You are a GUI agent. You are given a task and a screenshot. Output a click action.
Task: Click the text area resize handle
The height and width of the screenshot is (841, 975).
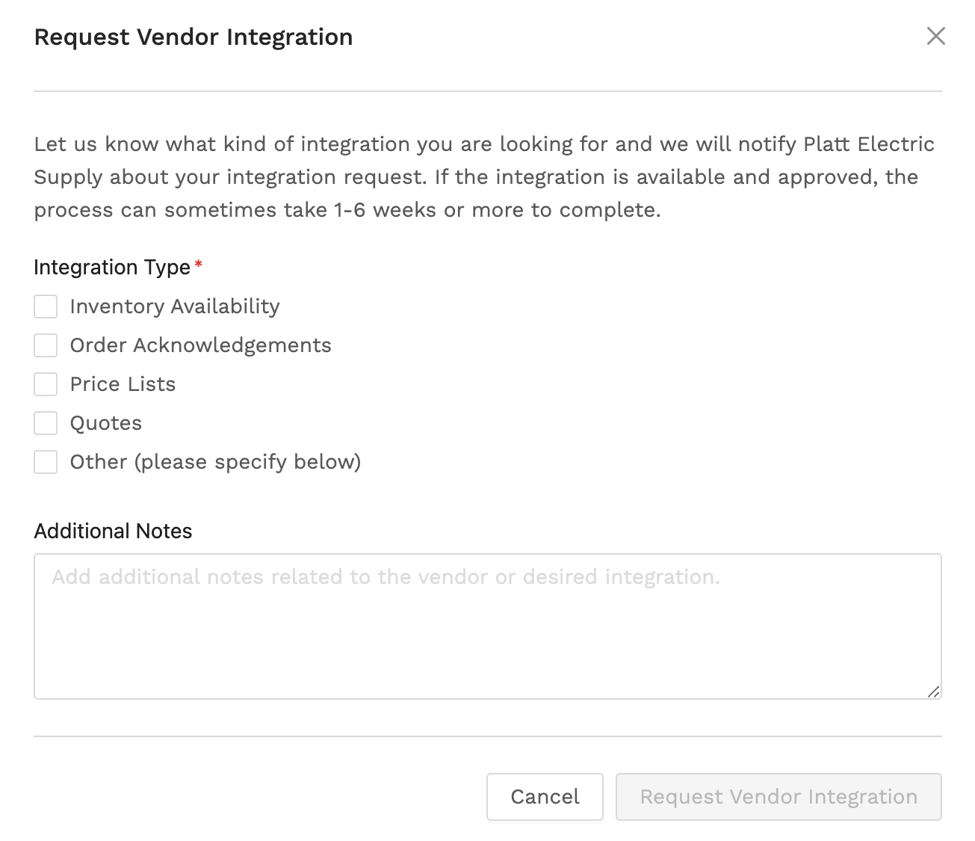point(933,692)
